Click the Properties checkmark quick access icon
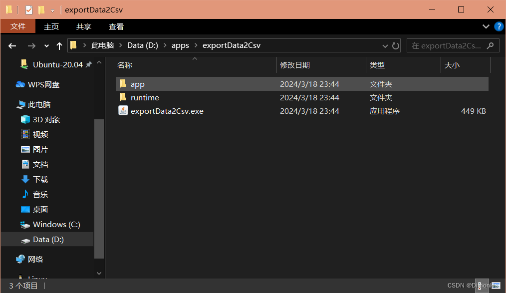Viewport: 506px width, 293px height. coord(29,10)
